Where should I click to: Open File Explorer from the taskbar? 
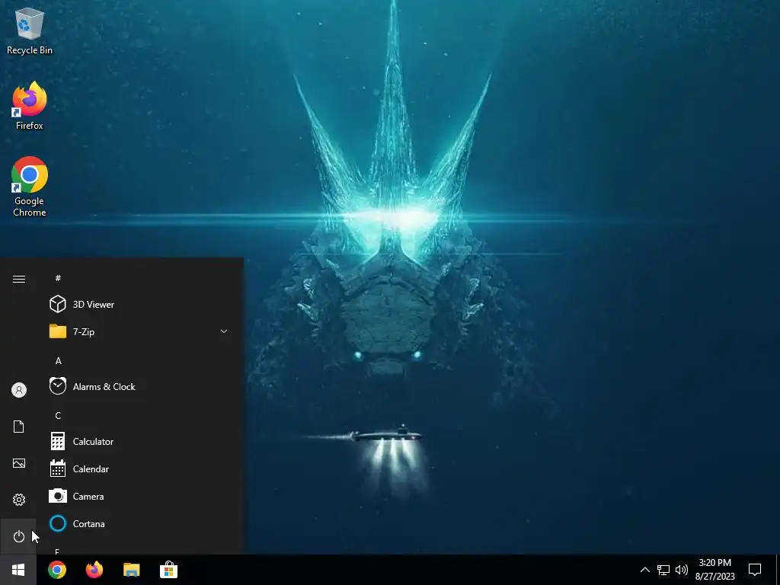(131, 570)
